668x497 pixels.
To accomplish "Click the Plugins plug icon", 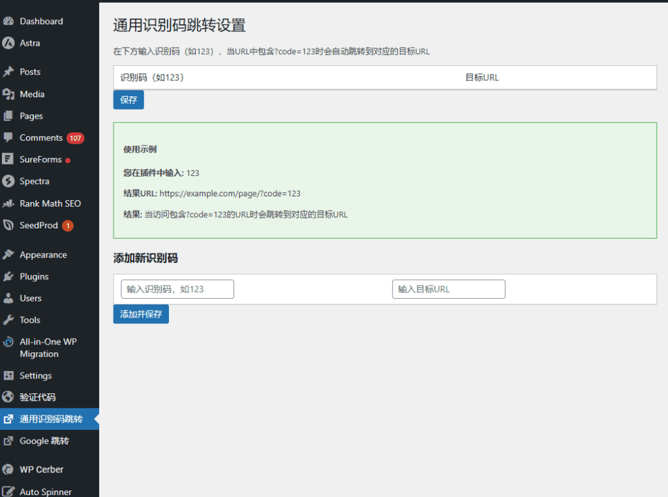I will pyautogui.click(x=8, y=277).
